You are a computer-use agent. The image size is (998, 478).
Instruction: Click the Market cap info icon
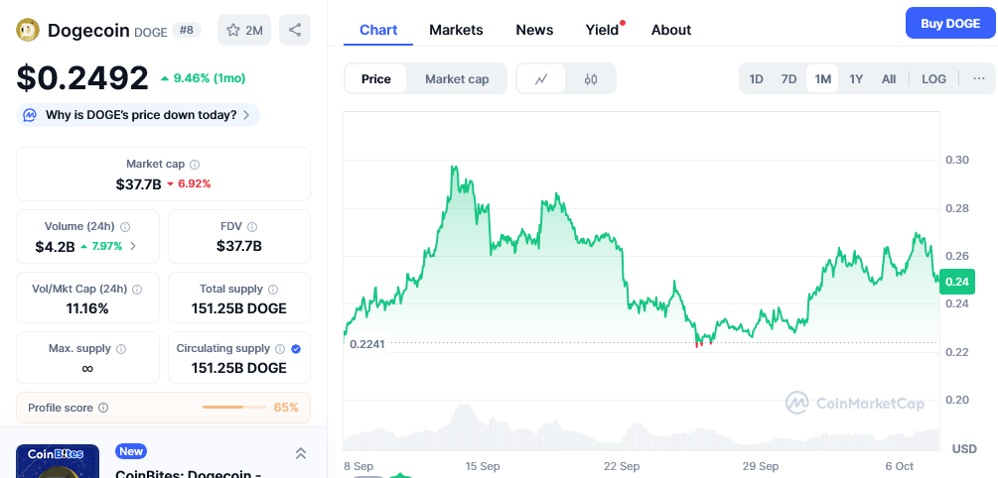(x=195, y=165)
